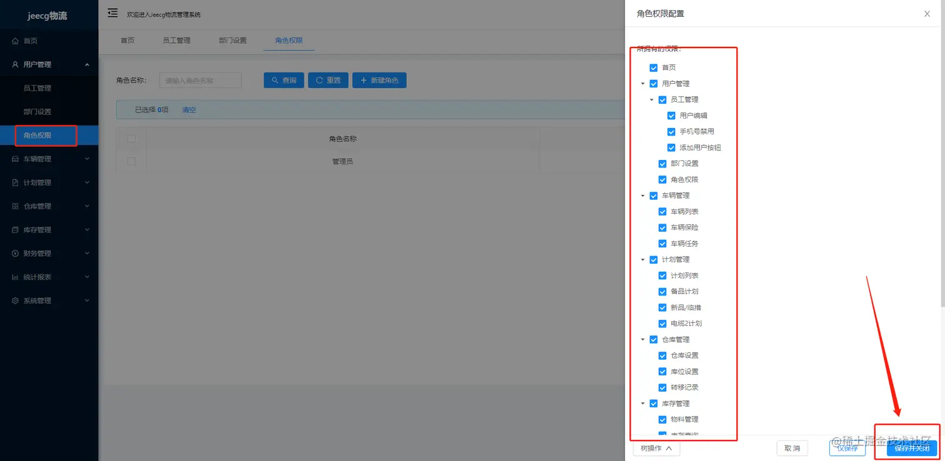Select 角色权限 in the sidebar submenu
This screenshot has width=945, height=461.
49,136
